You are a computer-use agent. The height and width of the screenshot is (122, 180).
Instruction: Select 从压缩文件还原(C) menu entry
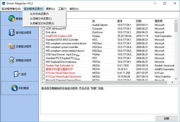coord(41,19)
